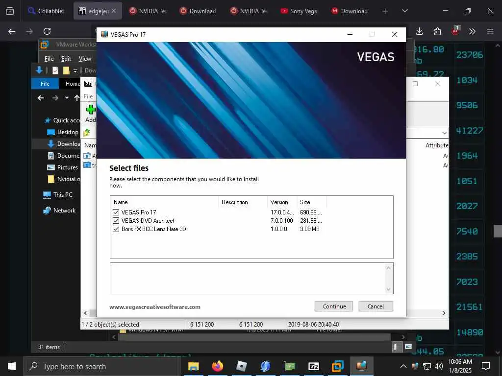Click the 7-Zip Add button

(x=91, y=114)
